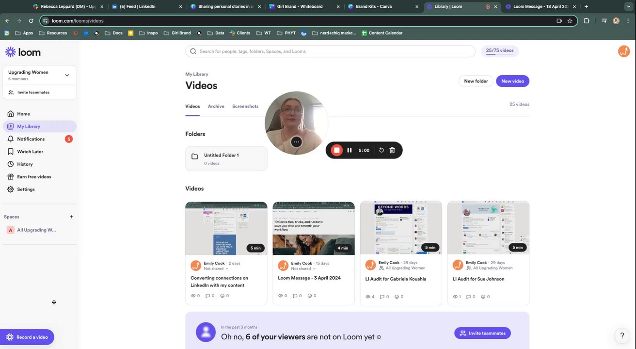Click the LI Audit for Sue Johnson title
This screenshot has width=636, height=349.
(478, 279)
